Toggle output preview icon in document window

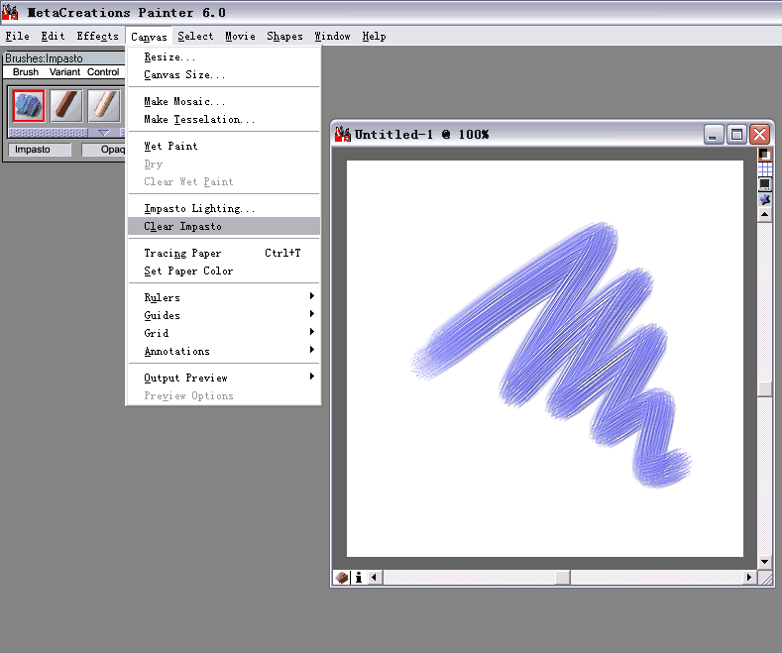tap(764, 184)
